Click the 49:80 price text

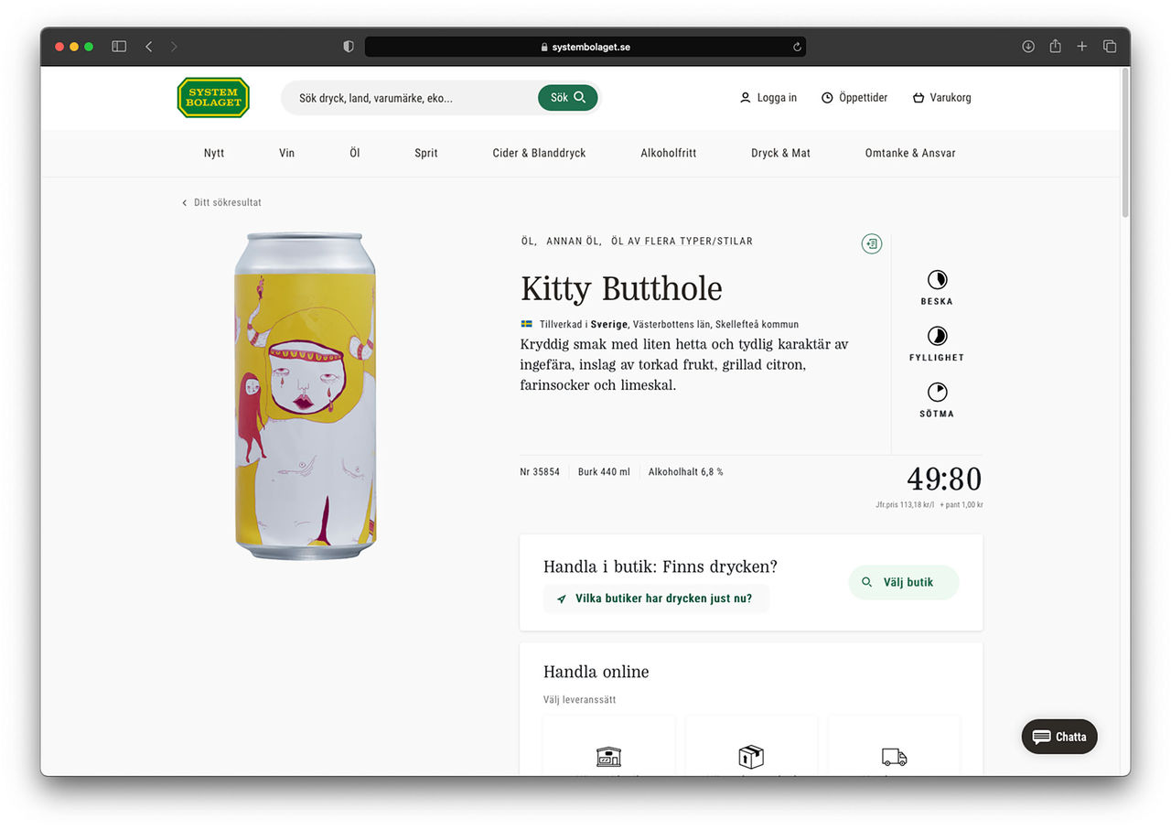944,479
